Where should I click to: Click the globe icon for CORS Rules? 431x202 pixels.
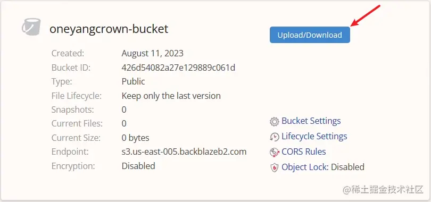point(275,152)
